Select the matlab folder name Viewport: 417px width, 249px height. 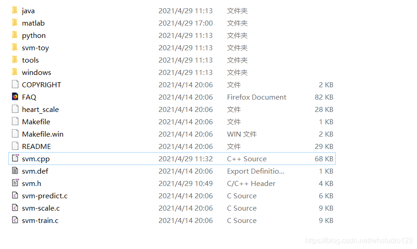click(x=33, y=23)
